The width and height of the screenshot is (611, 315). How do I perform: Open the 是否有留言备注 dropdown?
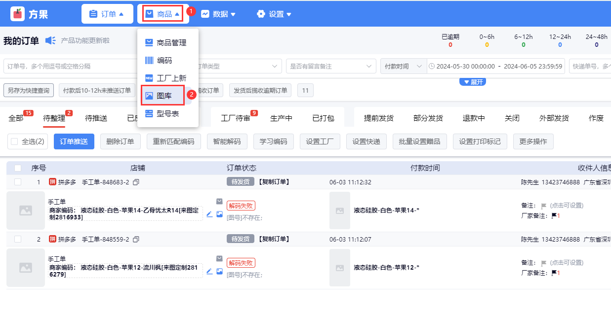[x=331, y=66]
